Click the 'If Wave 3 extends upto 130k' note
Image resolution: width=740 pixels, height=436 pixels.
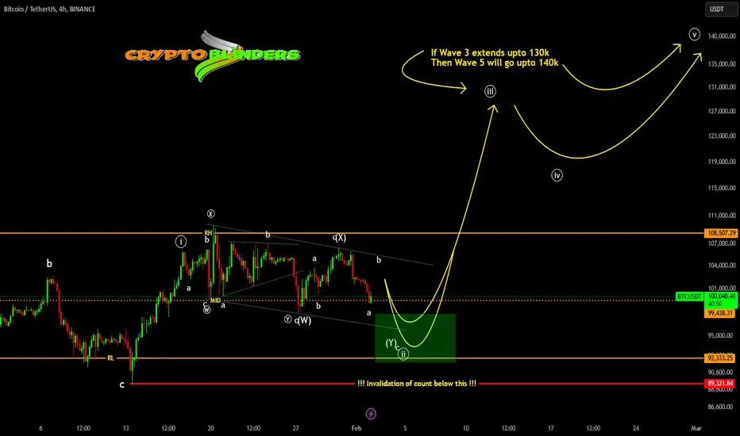(x=490, y=53)
